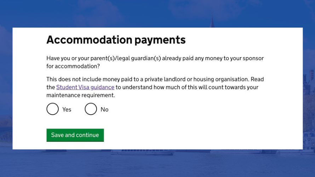Click the word "payments" in the heading
This screenshot has width=315, height=177.
click(x=160, y=40)
